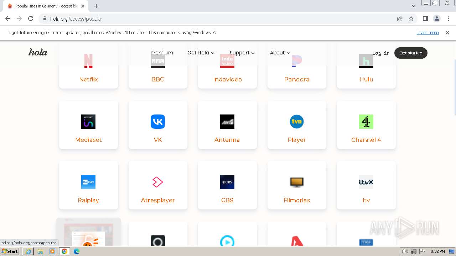Reload the page in Chrome
The height and width of the screenshot is (256, 456).
click(31, 18)
